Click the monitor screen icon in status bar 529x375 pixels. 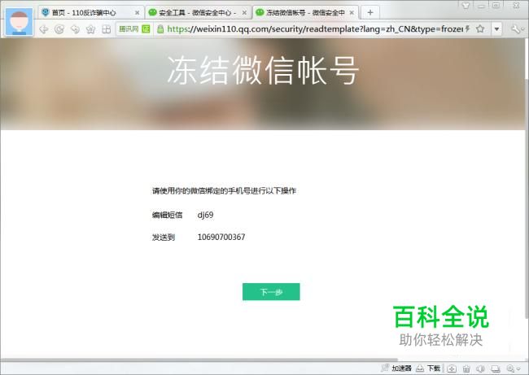point(496,368)
